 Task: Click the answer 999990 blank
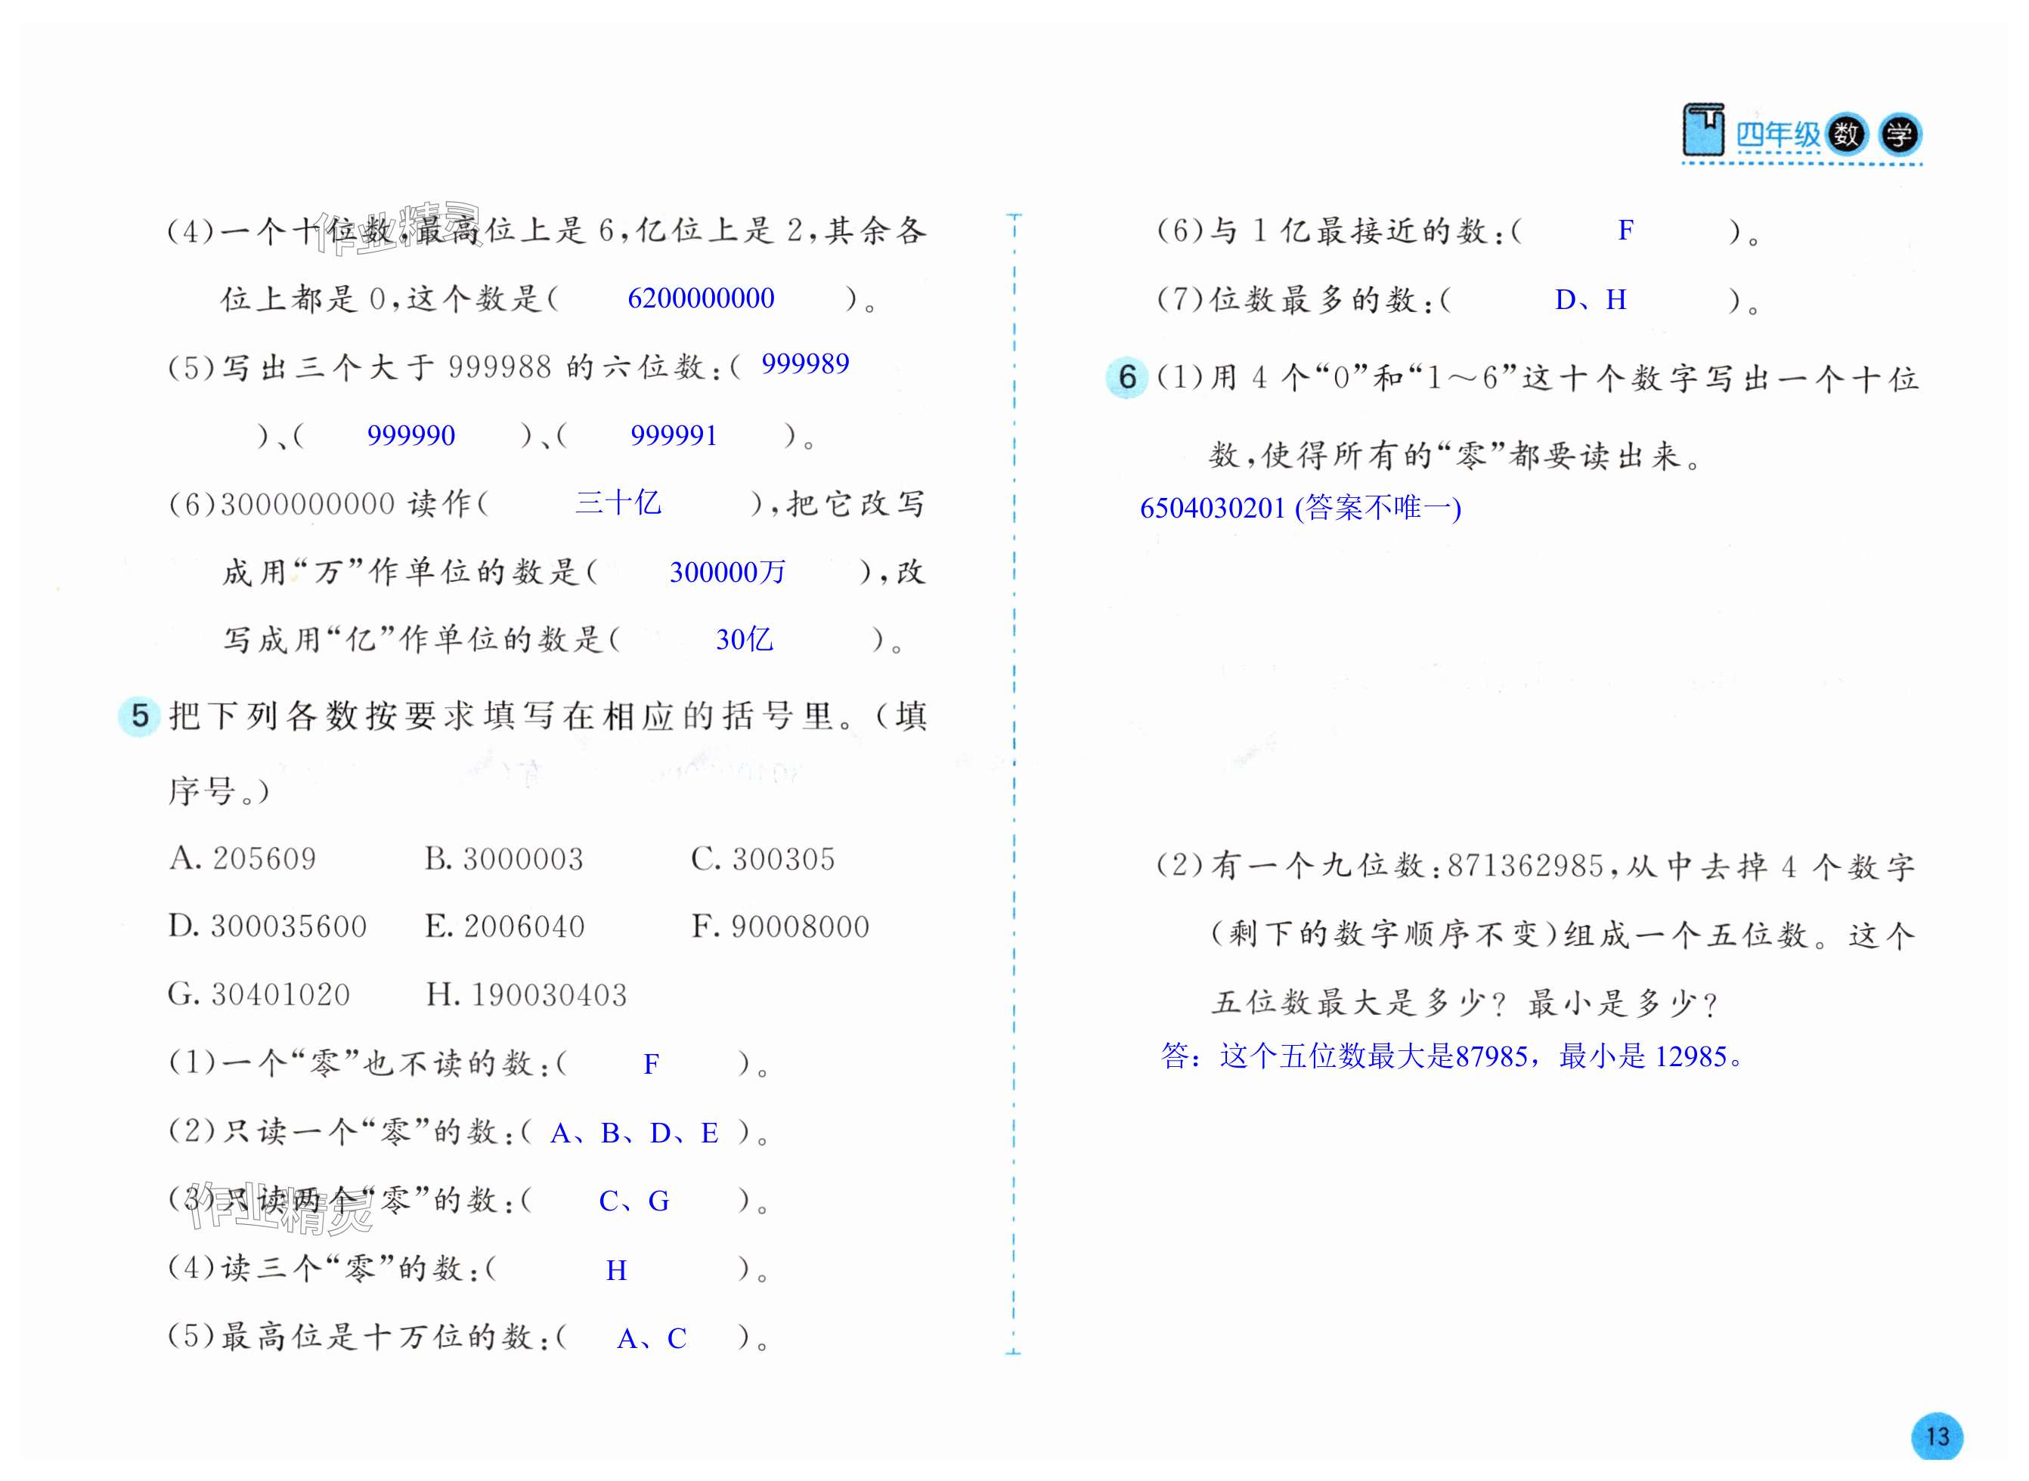tap(410, 436)
